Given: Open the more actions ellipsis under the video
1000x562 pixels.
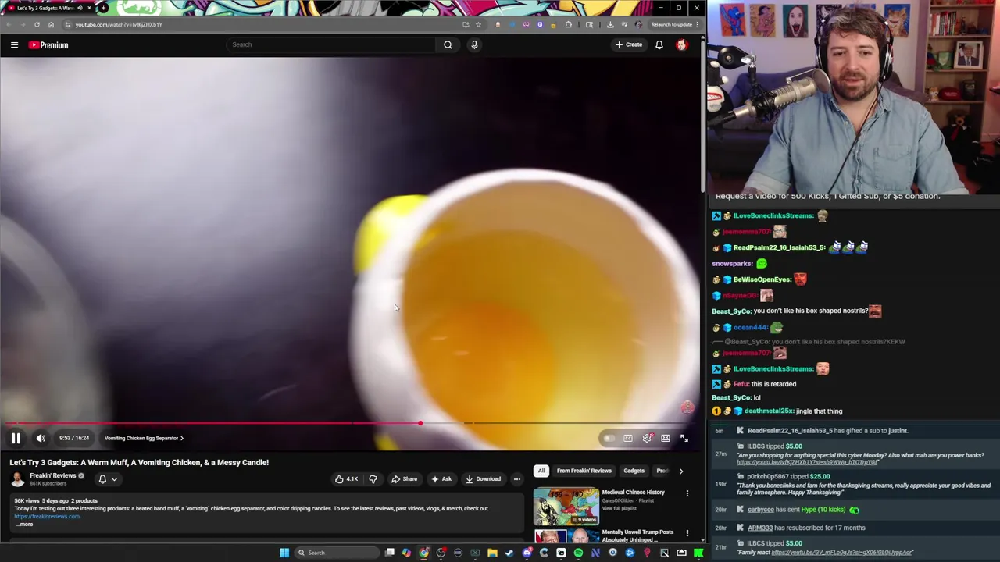Looking at the screenshot, I should point(516,479).
